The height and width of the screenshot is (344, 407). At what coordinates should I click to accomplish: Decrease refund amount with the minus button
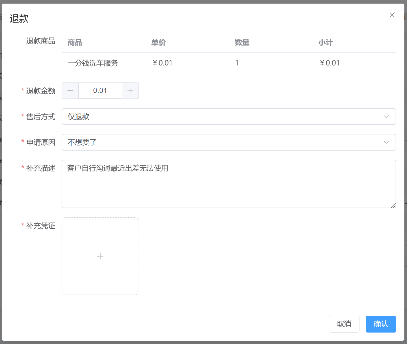tap(70, 91)
